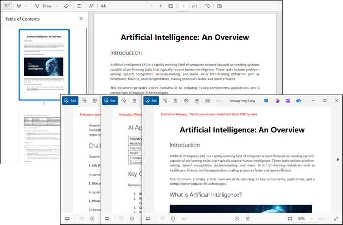Expand the Draw options dropdown arrow

pos(57,6)
